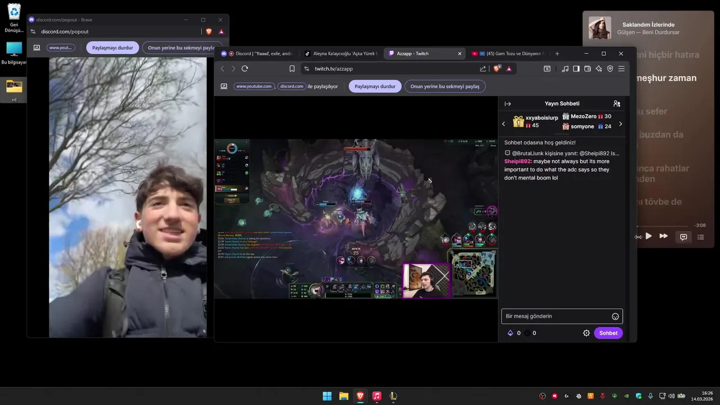Click the discord.com sharing chip
The image size is (720, 405).
click(x=291, y=87)
